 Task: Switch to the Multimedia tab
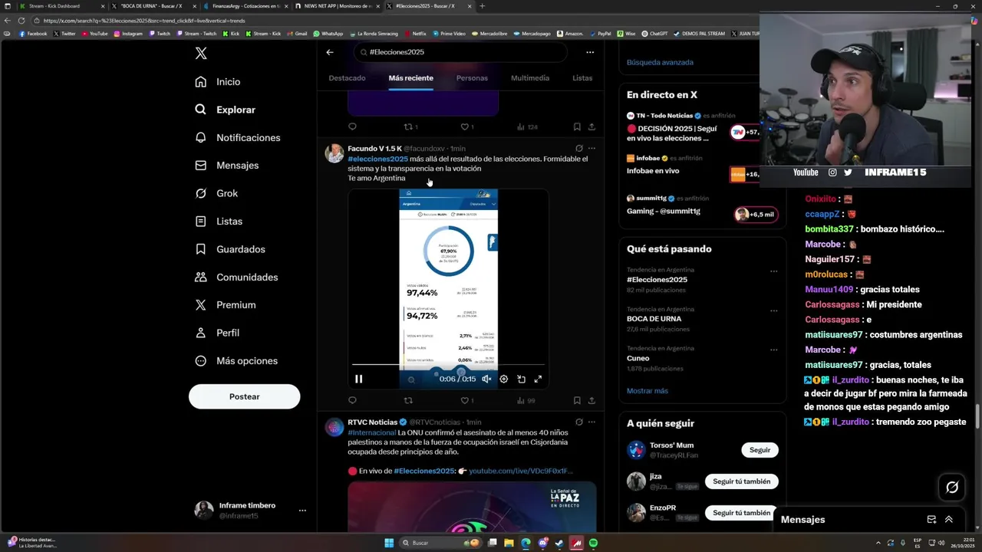pyautogui.click(x=530, y=78)
